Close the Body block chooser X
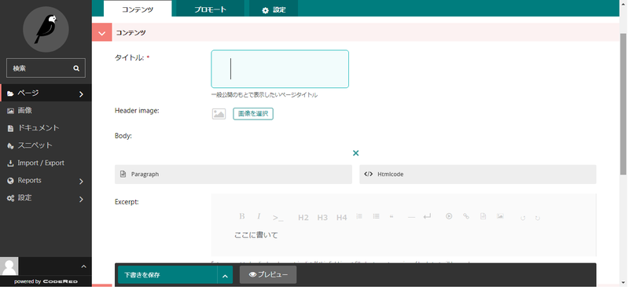Image resolution: width=629 pixels, height=290 pixels. [355, 152]
